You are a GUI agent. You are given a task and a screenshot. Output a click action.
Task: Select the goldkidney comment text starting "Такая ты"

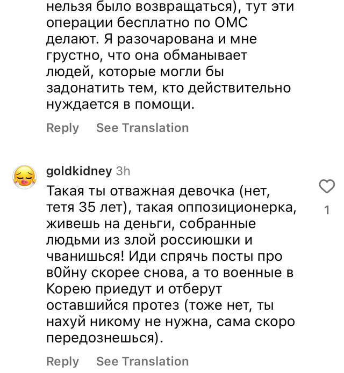(171, 264)
